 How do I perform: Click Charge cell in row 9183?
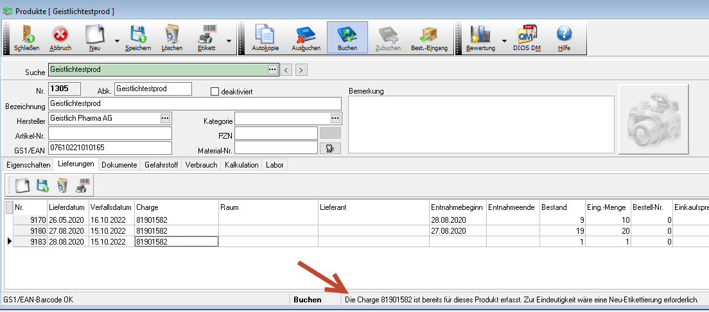[x=177, y=241]
